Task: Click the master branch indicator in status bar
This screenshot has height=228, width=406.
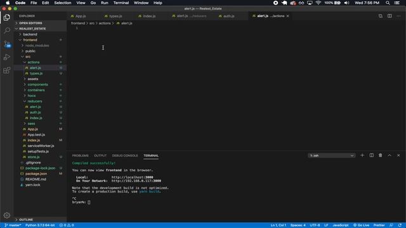Action: (13, 225)
